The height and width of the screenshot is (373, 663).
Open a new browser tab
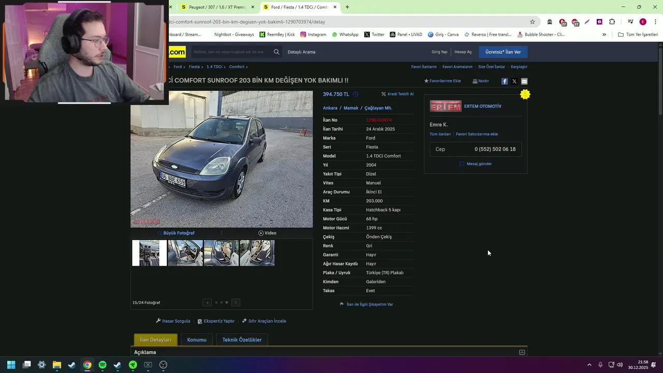pos(347,7)
